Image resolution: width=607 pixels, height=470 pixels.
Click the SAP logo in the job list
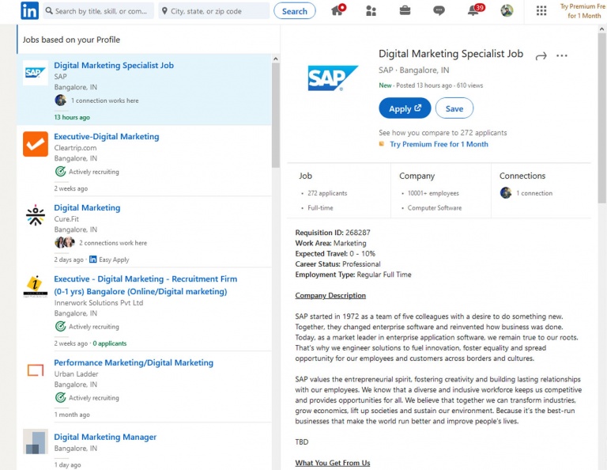pos(36,73)
